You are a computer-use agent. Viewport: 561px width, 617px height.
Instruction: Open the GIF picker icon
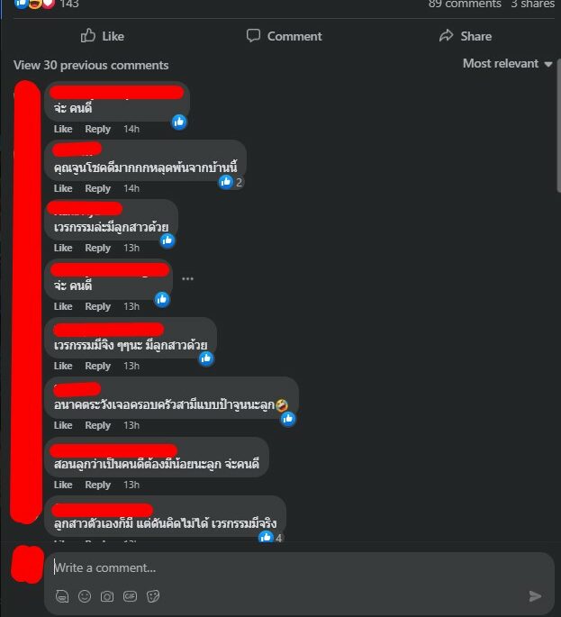coord(130,596)
